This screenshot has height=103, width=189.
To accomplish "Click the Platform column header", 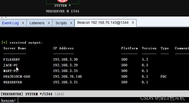I will [130, 48].
